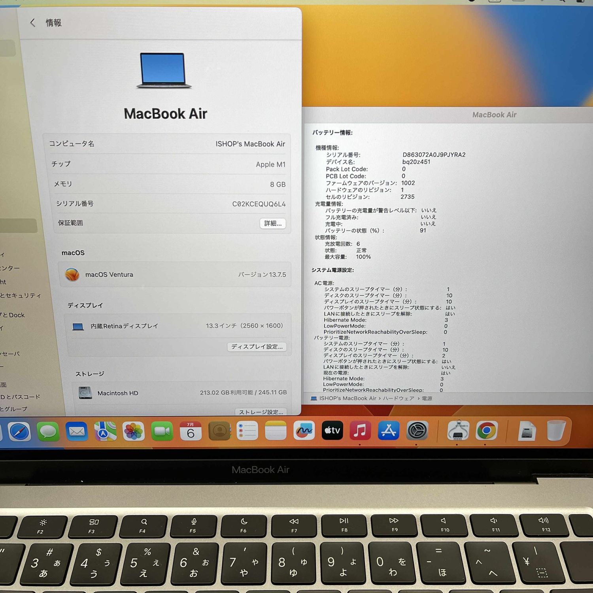Open the Trash in the dock

[x=556, y=431]
